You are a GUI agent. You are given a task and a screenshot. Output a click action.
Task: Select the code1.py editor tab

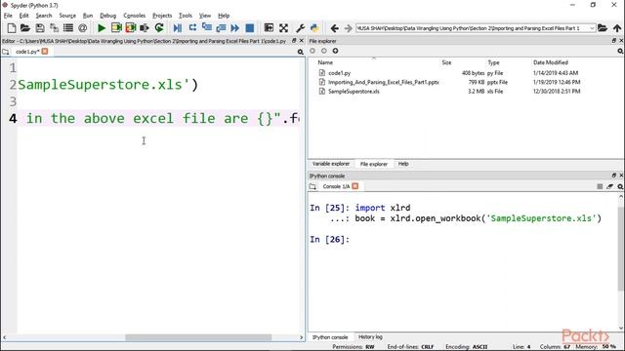27,52
